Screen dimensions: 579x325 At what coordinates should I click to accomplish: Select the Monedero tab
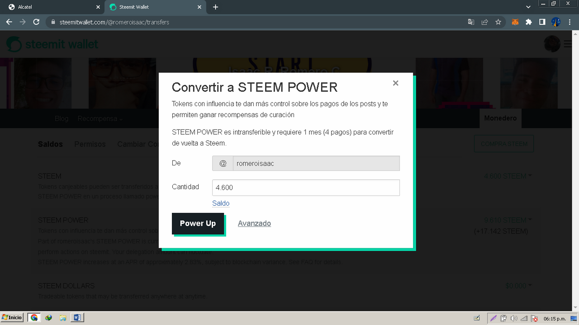[500, 118]
